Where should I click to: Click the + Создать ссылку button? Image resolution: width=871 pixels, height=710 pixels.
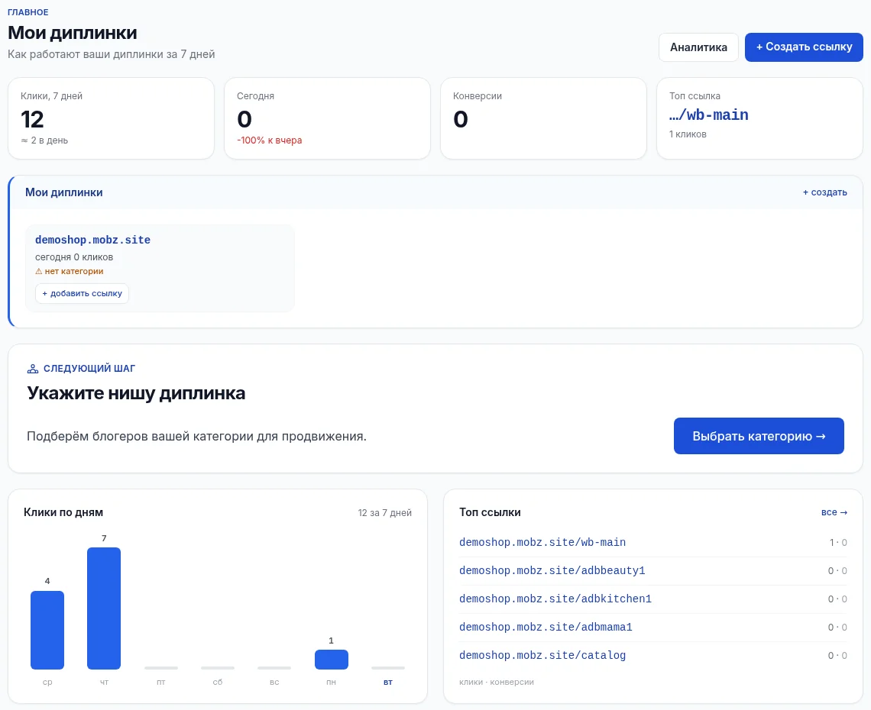click(804, 47)
